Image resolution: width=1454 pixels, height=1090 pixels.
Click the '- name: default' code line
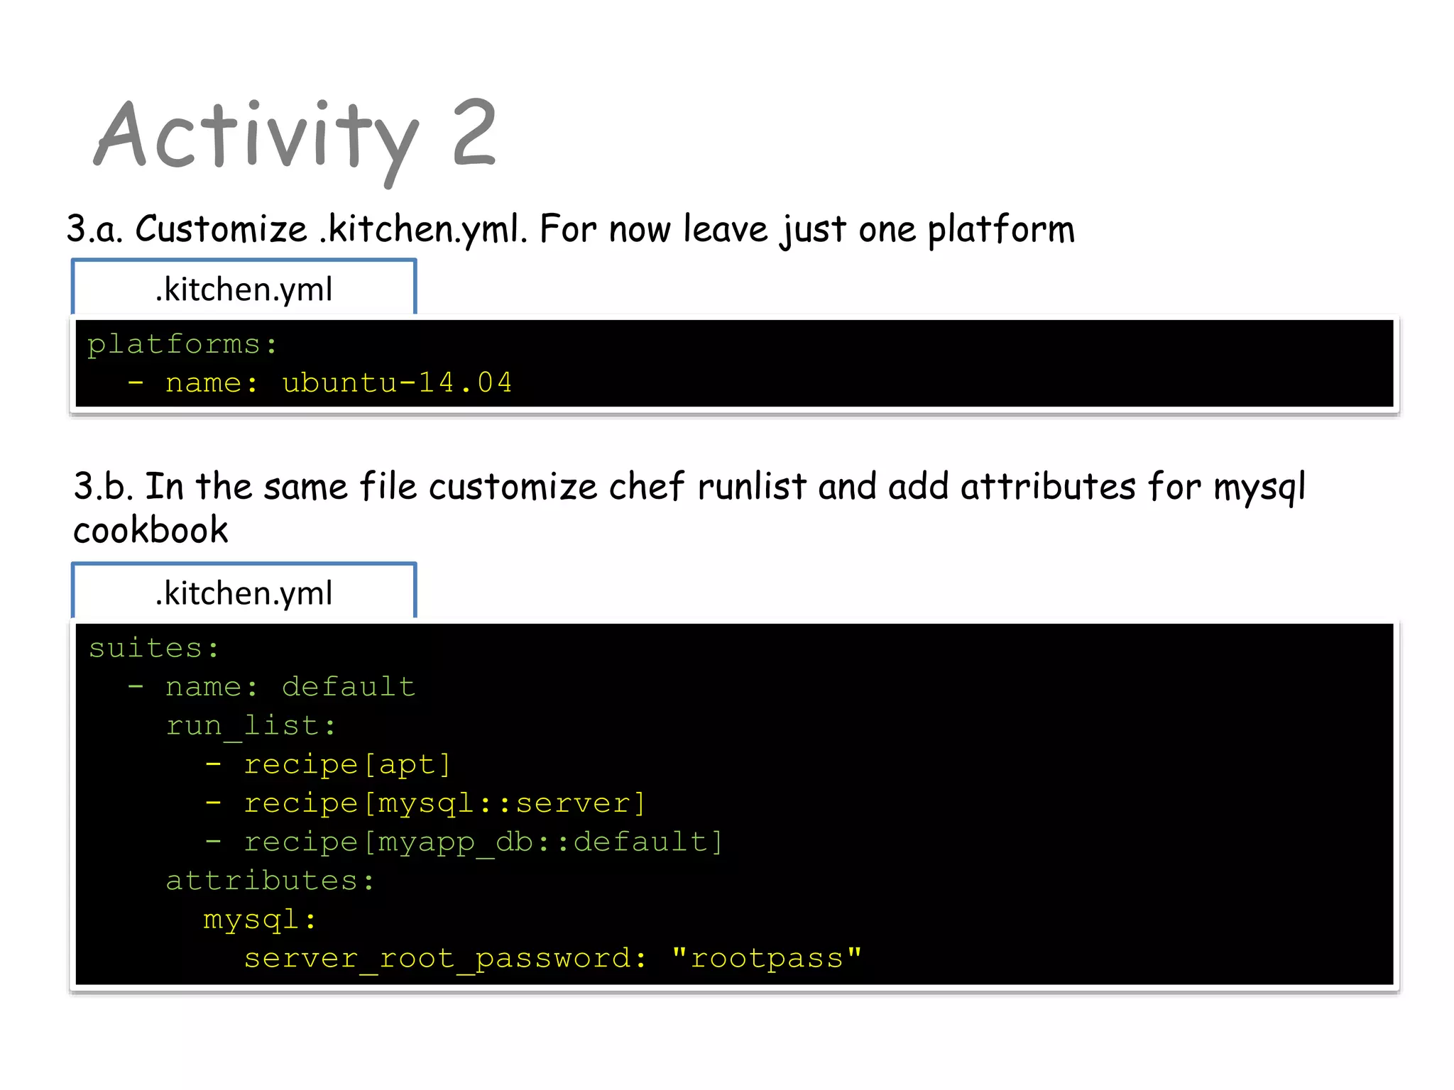(271, 687)
